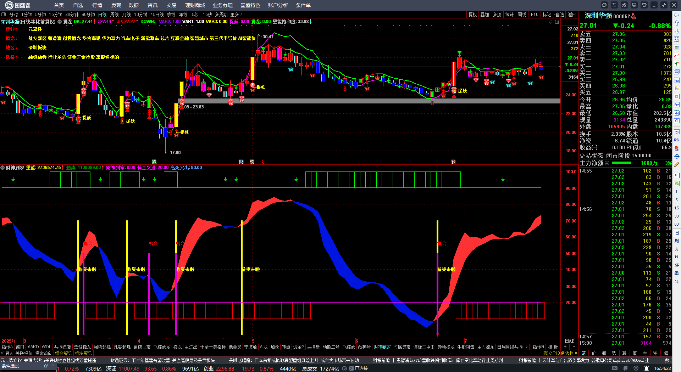Image resolution: width=681 pixels, height=372 pixels.
Task: Click the 日 period shortcut in right sidebar
Action: click(677, 233)
